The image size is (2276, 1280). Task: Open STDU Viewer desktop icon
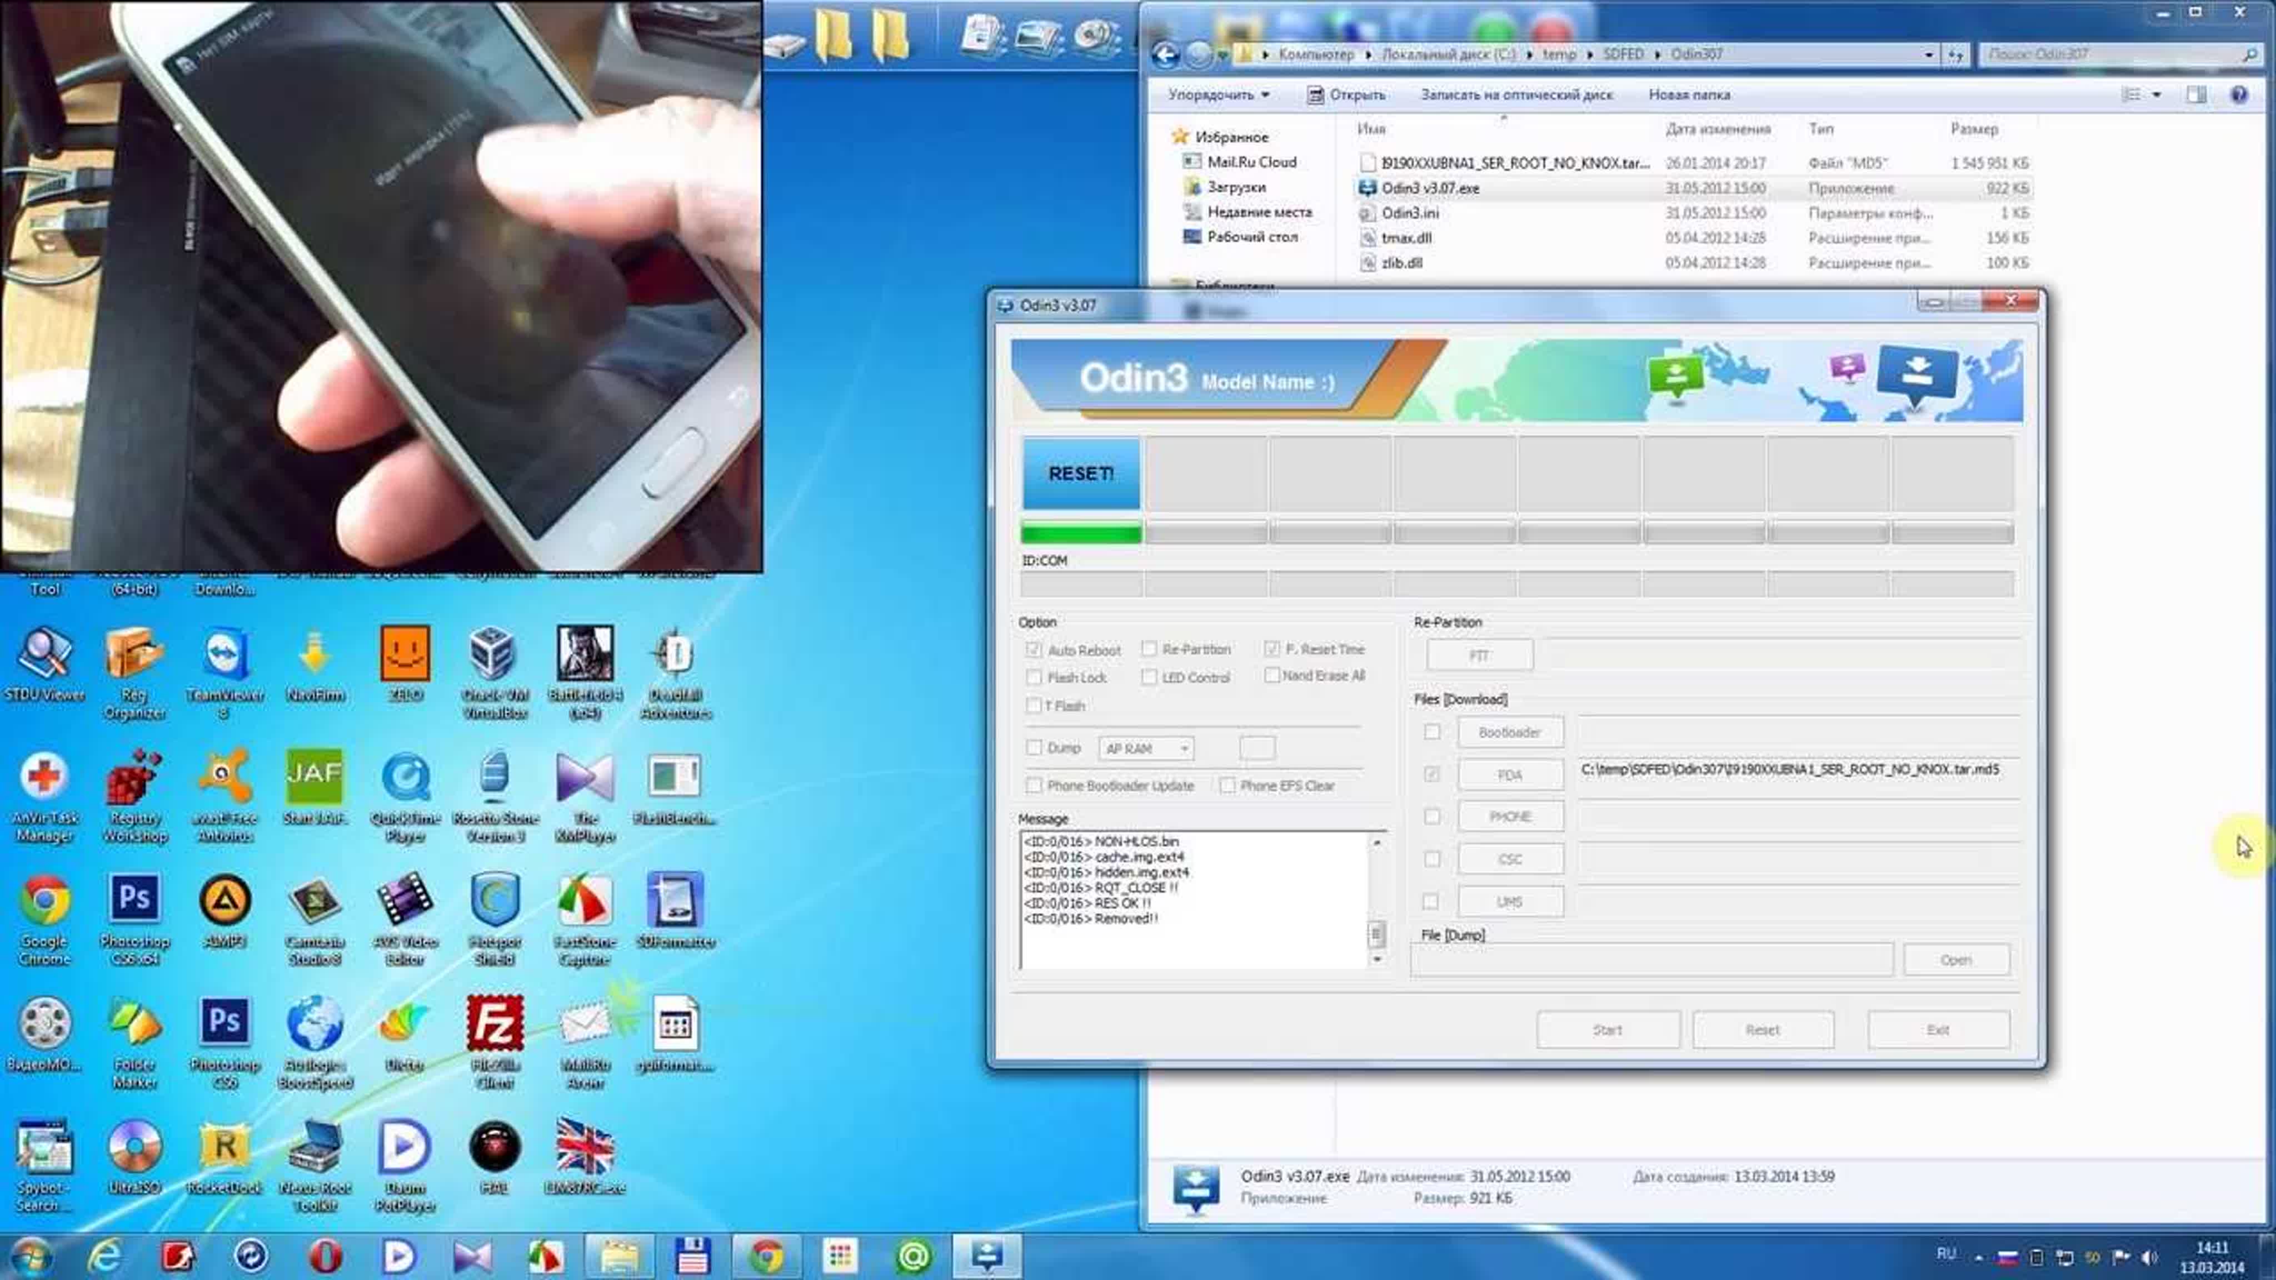(x=45, y=664)
